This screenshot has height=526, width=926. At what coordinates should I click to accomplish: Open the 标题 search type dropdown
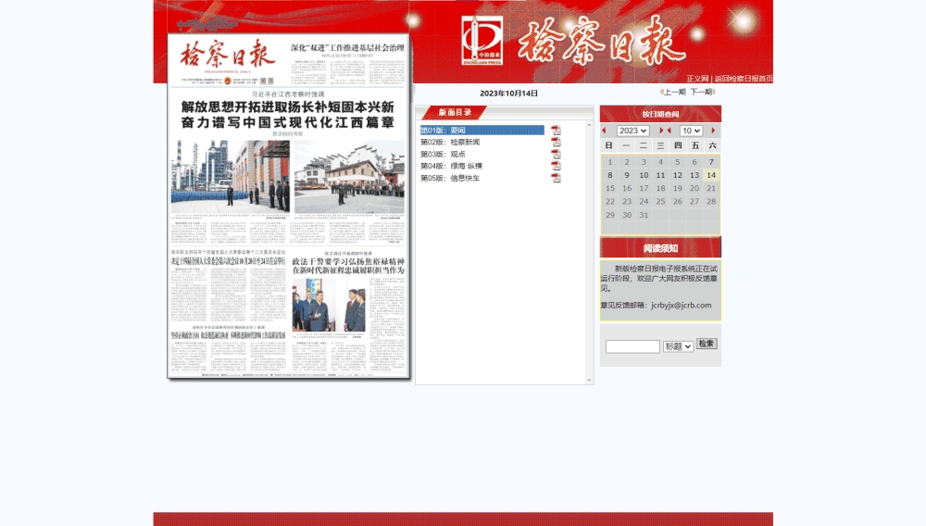click(678, 346)
